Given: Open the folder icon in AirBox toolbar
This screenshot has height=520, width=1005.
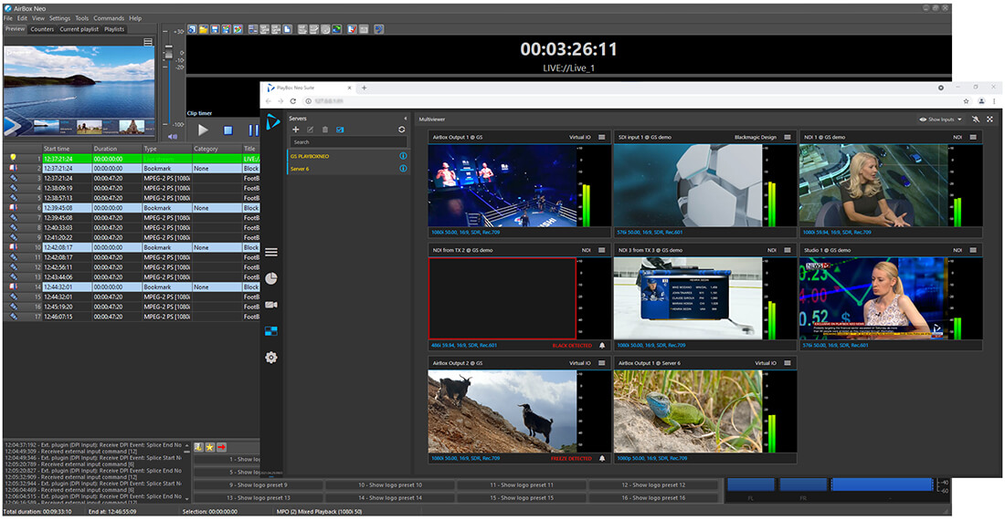Looking at the screenshot, I should click(203, 29).
